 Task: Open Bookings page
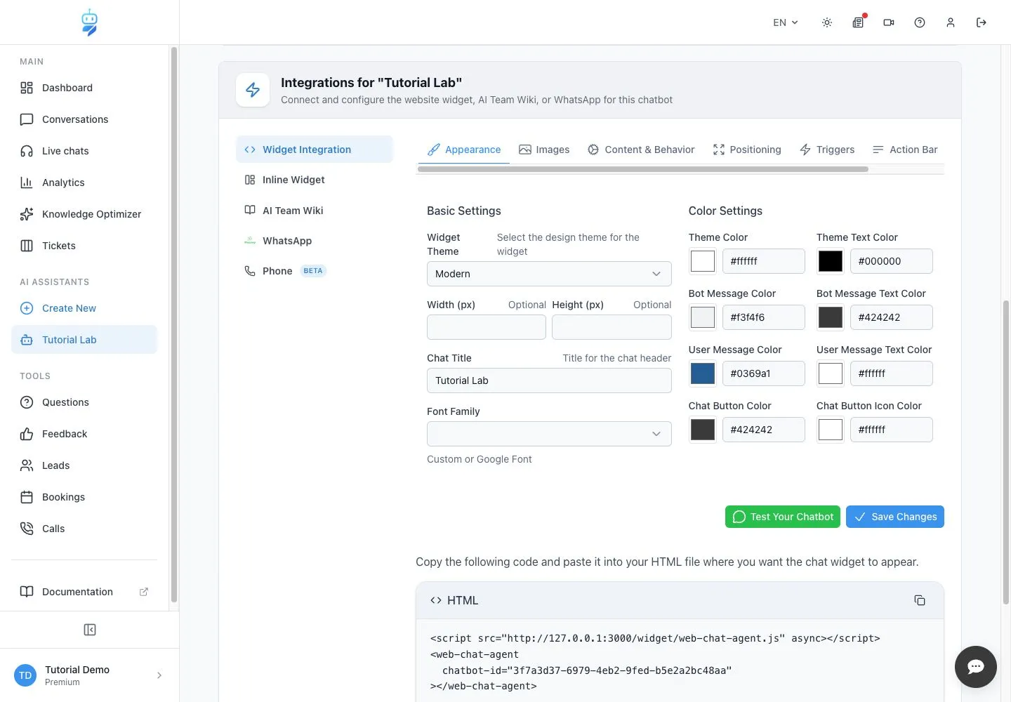[x=84, y=497]
